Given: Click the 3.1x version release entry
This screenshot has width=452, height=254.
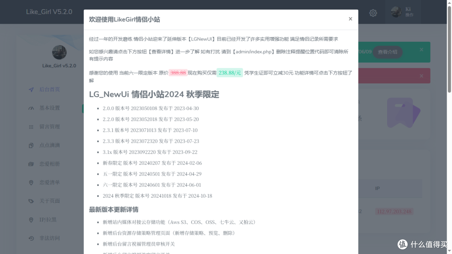Looking at the screenshot, I should point(150,152).
